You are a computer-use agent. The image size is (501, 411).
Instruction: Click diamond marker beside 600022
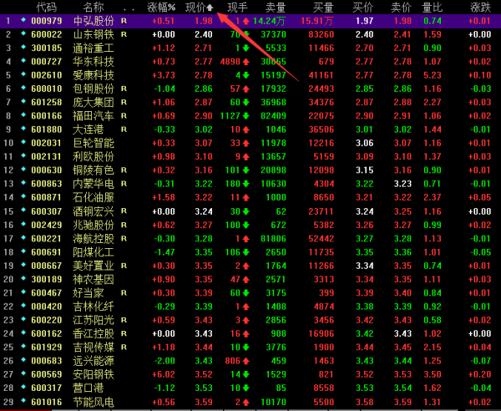(x=23, y=33)
